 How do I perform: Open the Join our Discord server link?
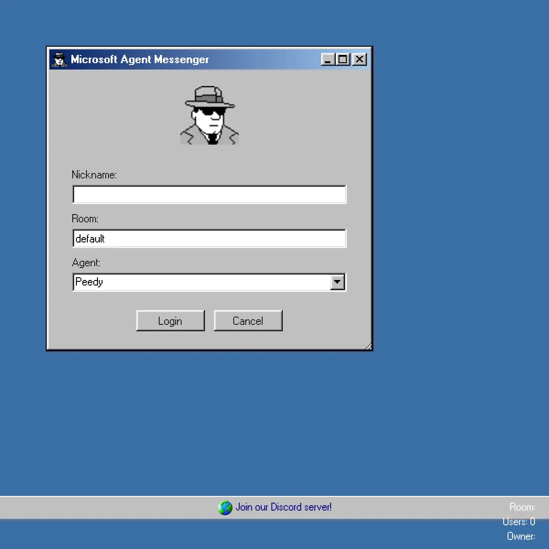pos(284,507)
